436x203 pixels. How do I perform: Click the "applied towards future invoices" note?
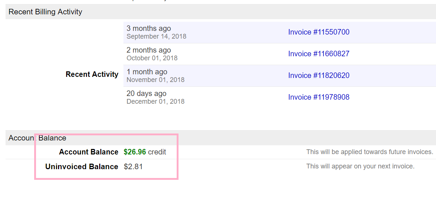point(370,152)
